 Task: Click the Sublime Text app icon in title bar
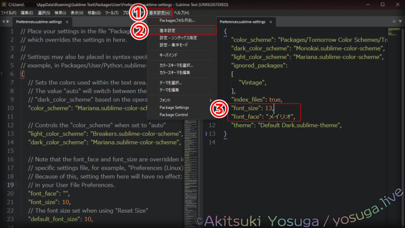click(4, 4)
